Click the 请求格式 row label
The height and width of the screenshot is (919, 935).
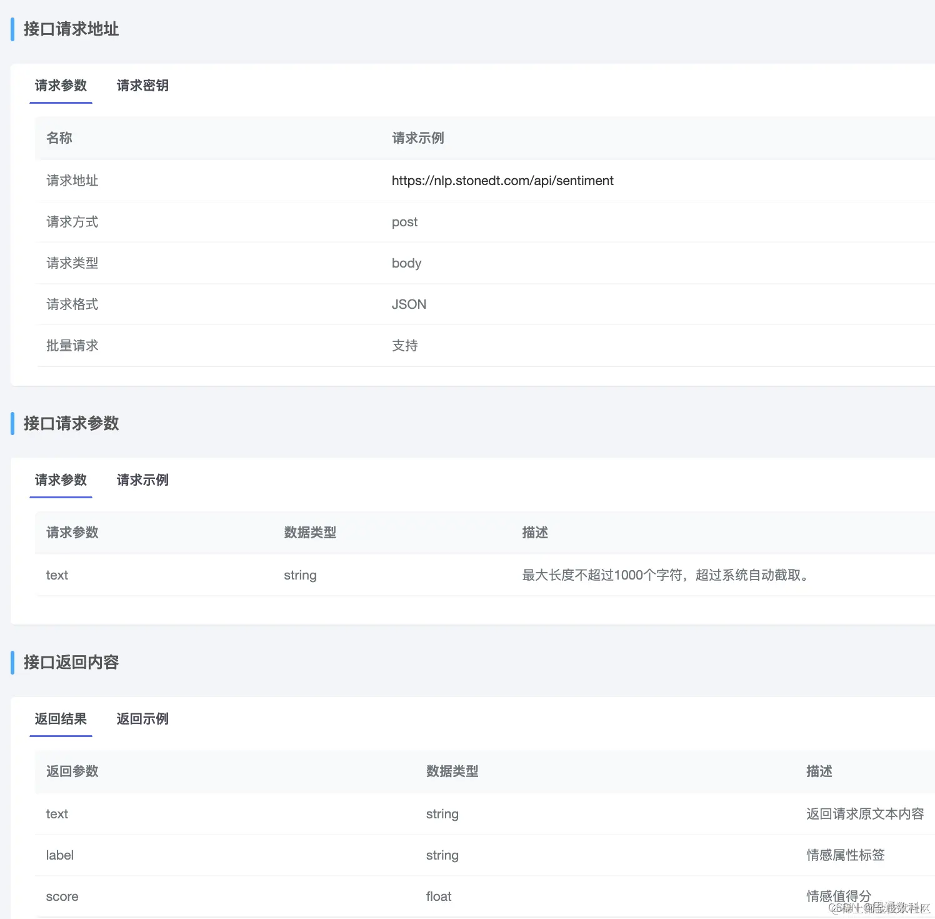[x=72, y=304]
